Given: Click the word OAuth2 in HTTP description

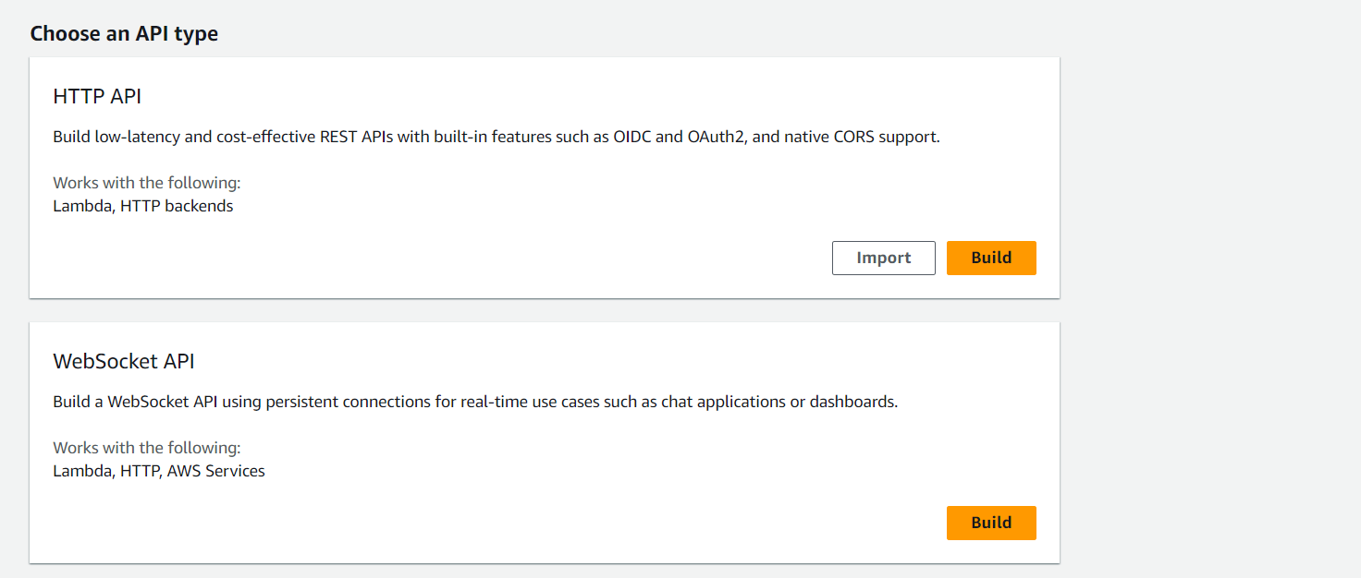Looking at the screenshot, I should click(x=717, y=138).
